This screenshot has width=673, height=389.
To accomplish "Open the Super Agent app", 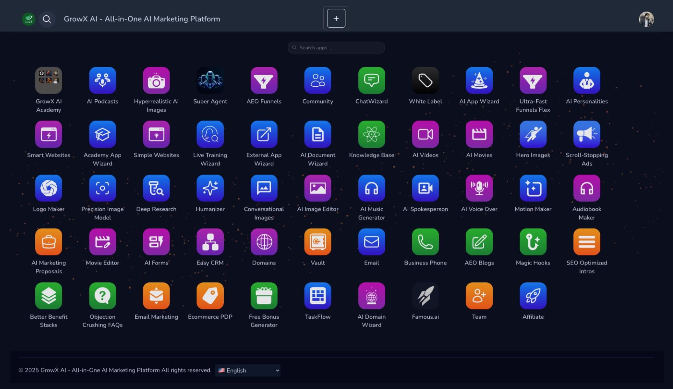I will (210, 80).
